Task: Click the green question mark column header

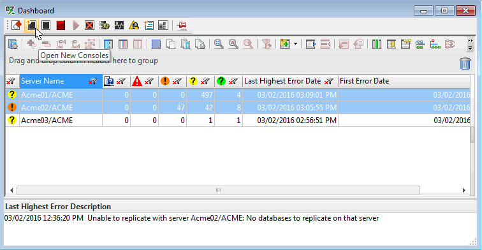Action: coord(221,81)
